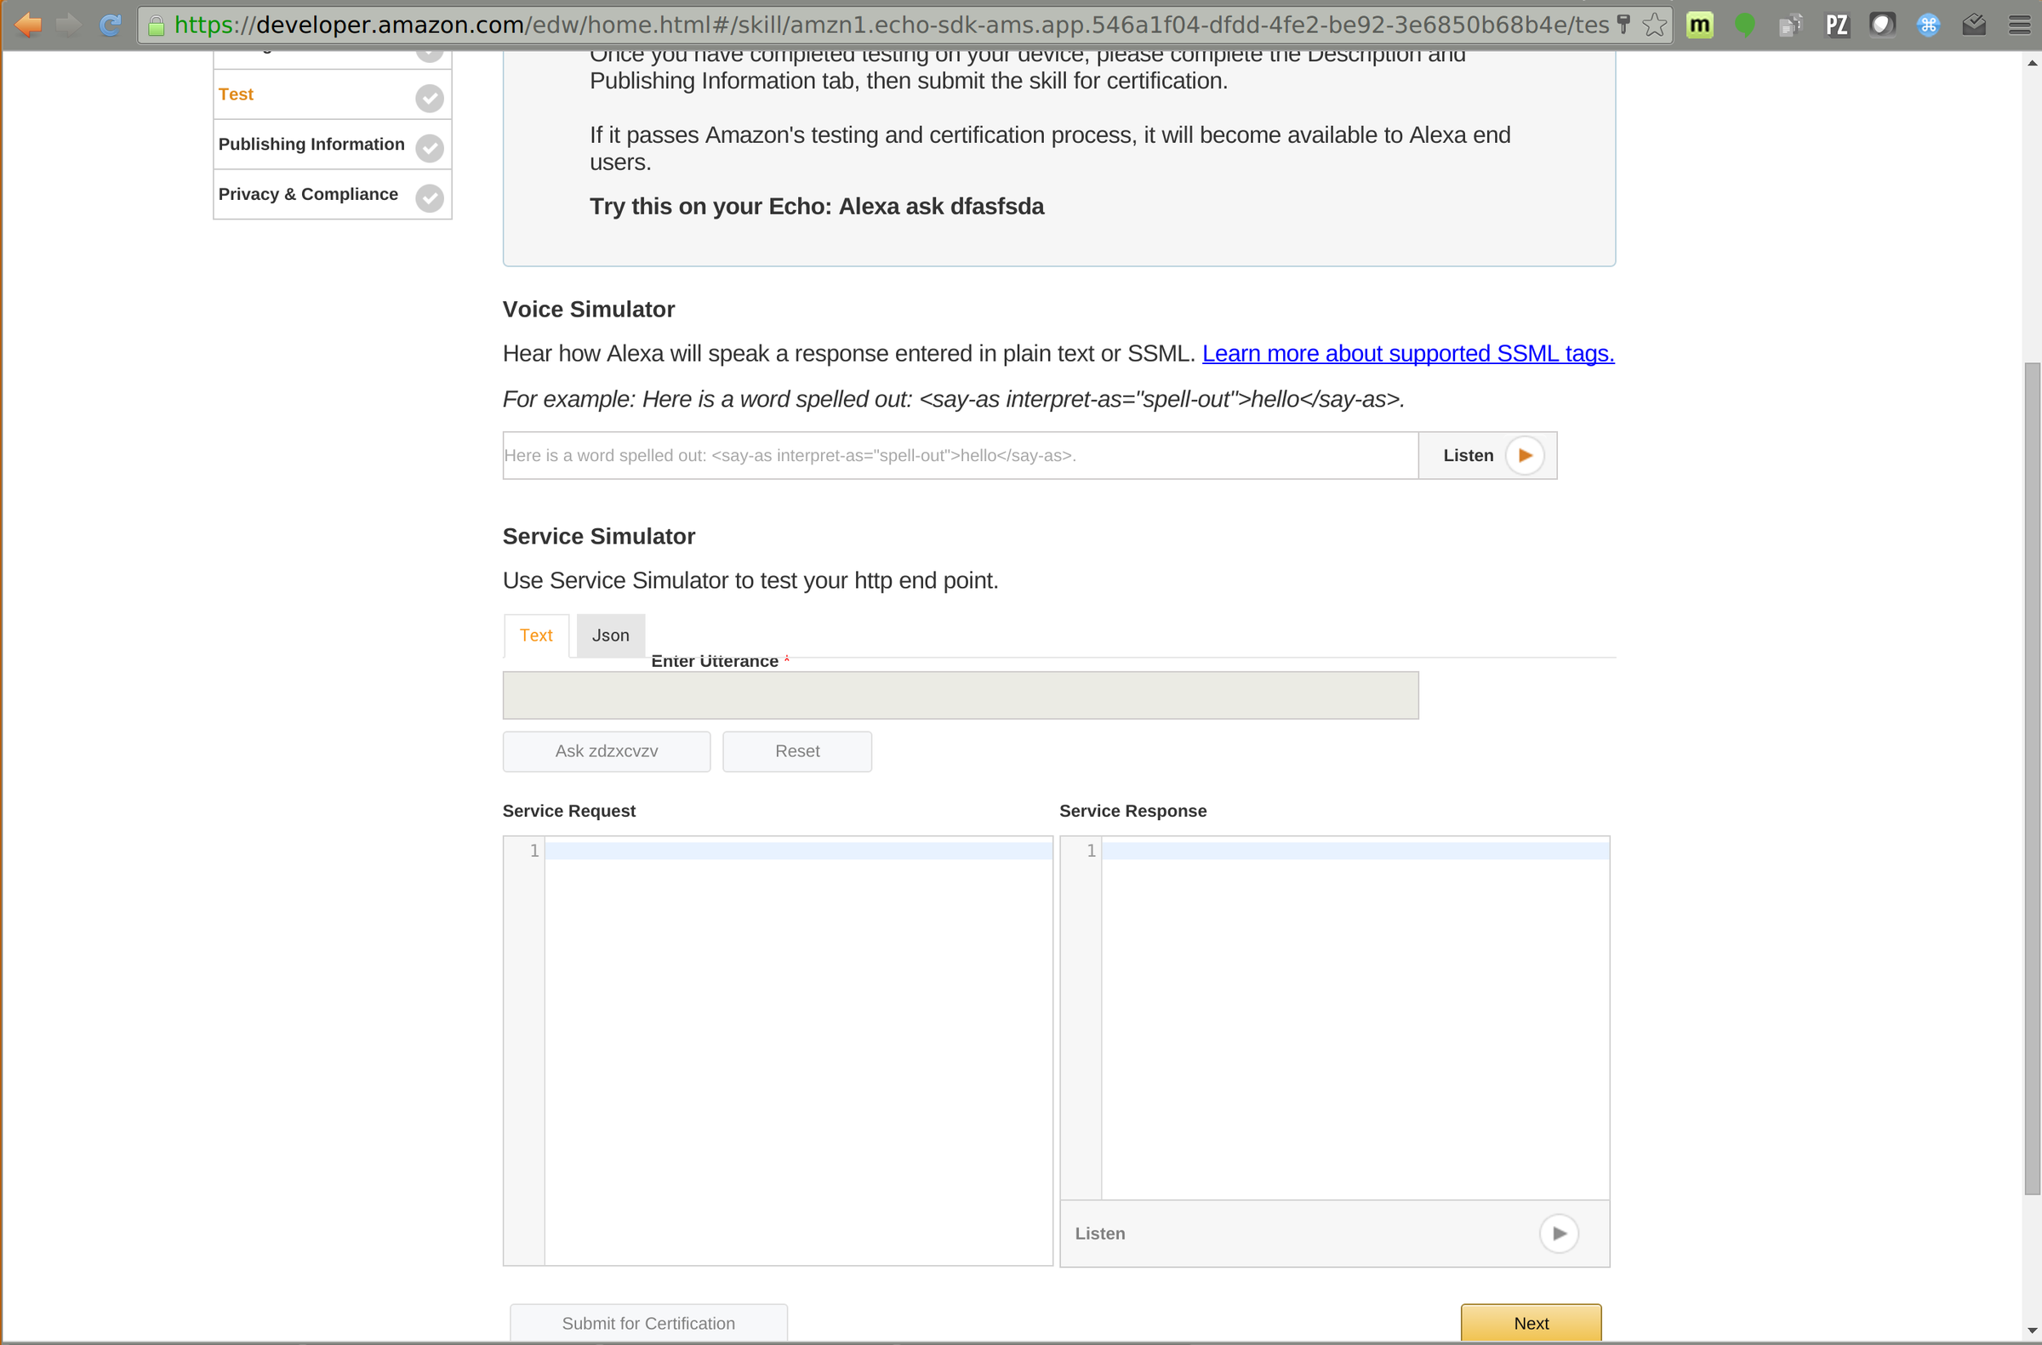Select the Text tab in Service Simulator

[536, 635]
